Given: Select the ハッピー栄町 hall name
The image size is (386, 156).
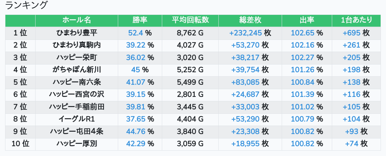Looking at the screenshot, I should coord(77,57).
